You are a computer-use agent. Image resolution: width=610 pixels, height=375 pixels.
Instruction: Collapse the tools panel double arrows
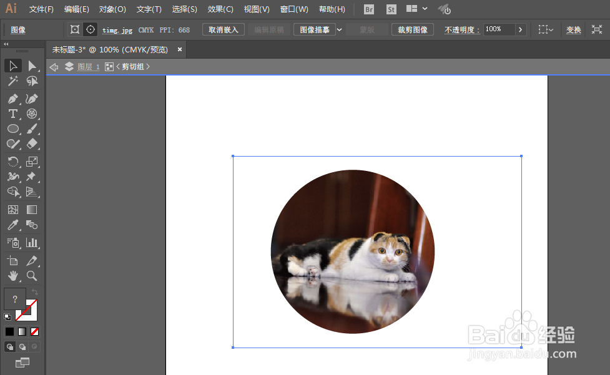[6, 44]
